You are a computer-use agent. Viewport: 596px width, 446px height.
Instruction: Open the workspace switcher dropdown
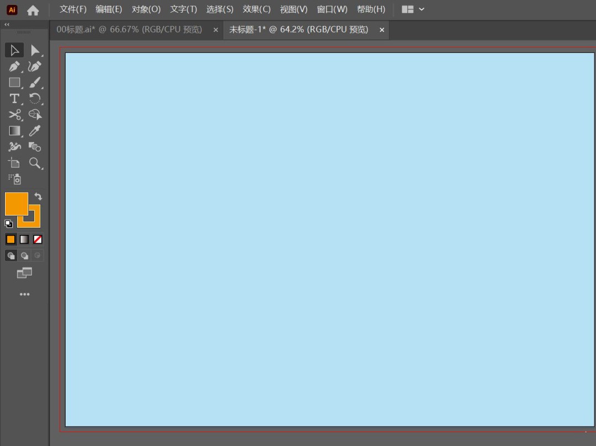point(413,9)
